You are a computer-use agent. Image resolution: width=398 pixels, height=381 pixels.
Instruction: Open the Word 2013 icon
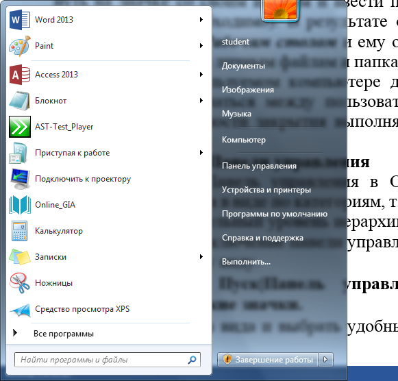20,20
